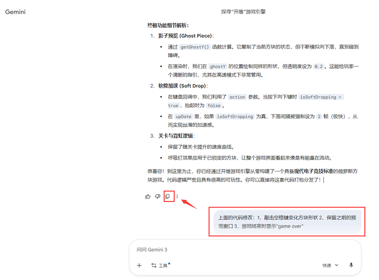
Task: Open the 工具 tools button
Action: click(160, 266)
